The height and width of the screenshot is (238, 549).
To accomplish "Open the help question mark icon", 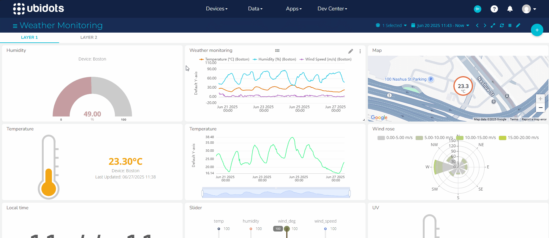I will (494, 9).
